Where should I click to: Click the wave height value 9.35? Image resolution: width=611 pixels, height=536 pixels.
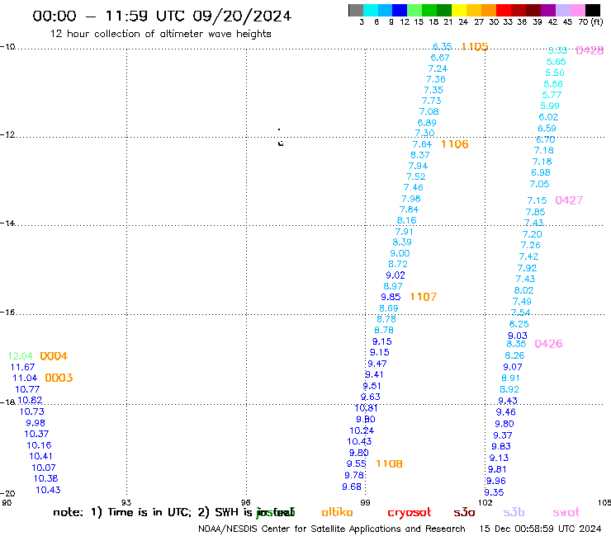click(494, 492)
